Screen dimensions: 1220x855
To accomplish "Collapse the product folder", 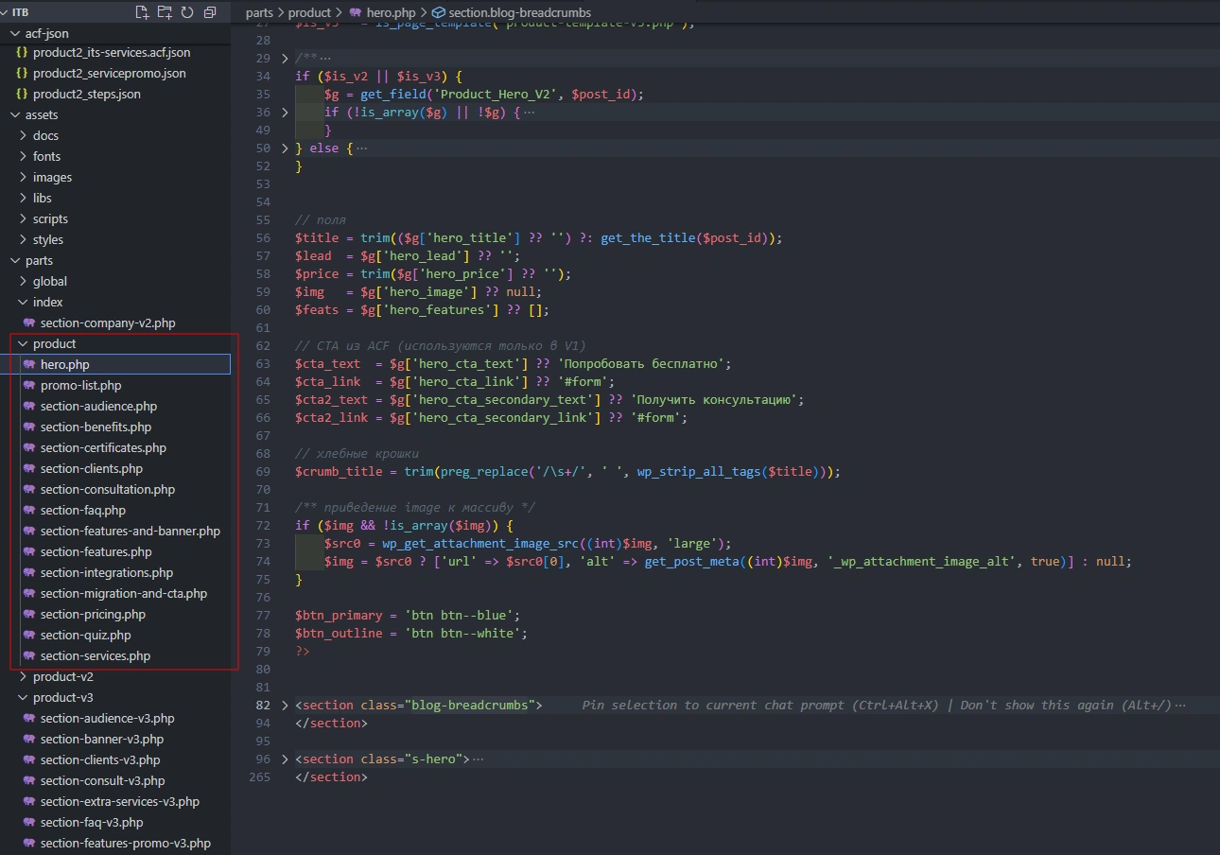I will click(x=54, y=343).
